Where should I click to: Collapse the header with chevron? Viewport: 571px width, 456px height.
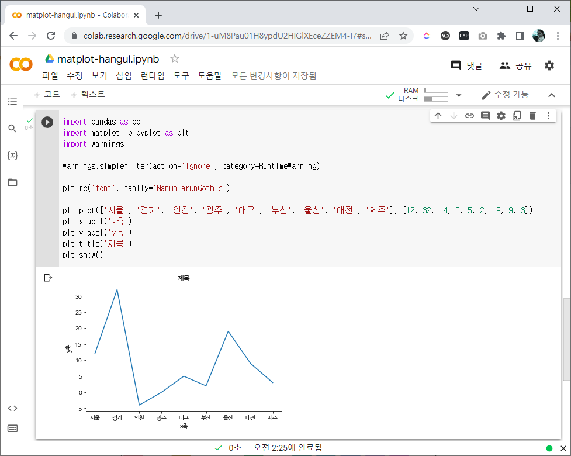click(x=552, y=95)
